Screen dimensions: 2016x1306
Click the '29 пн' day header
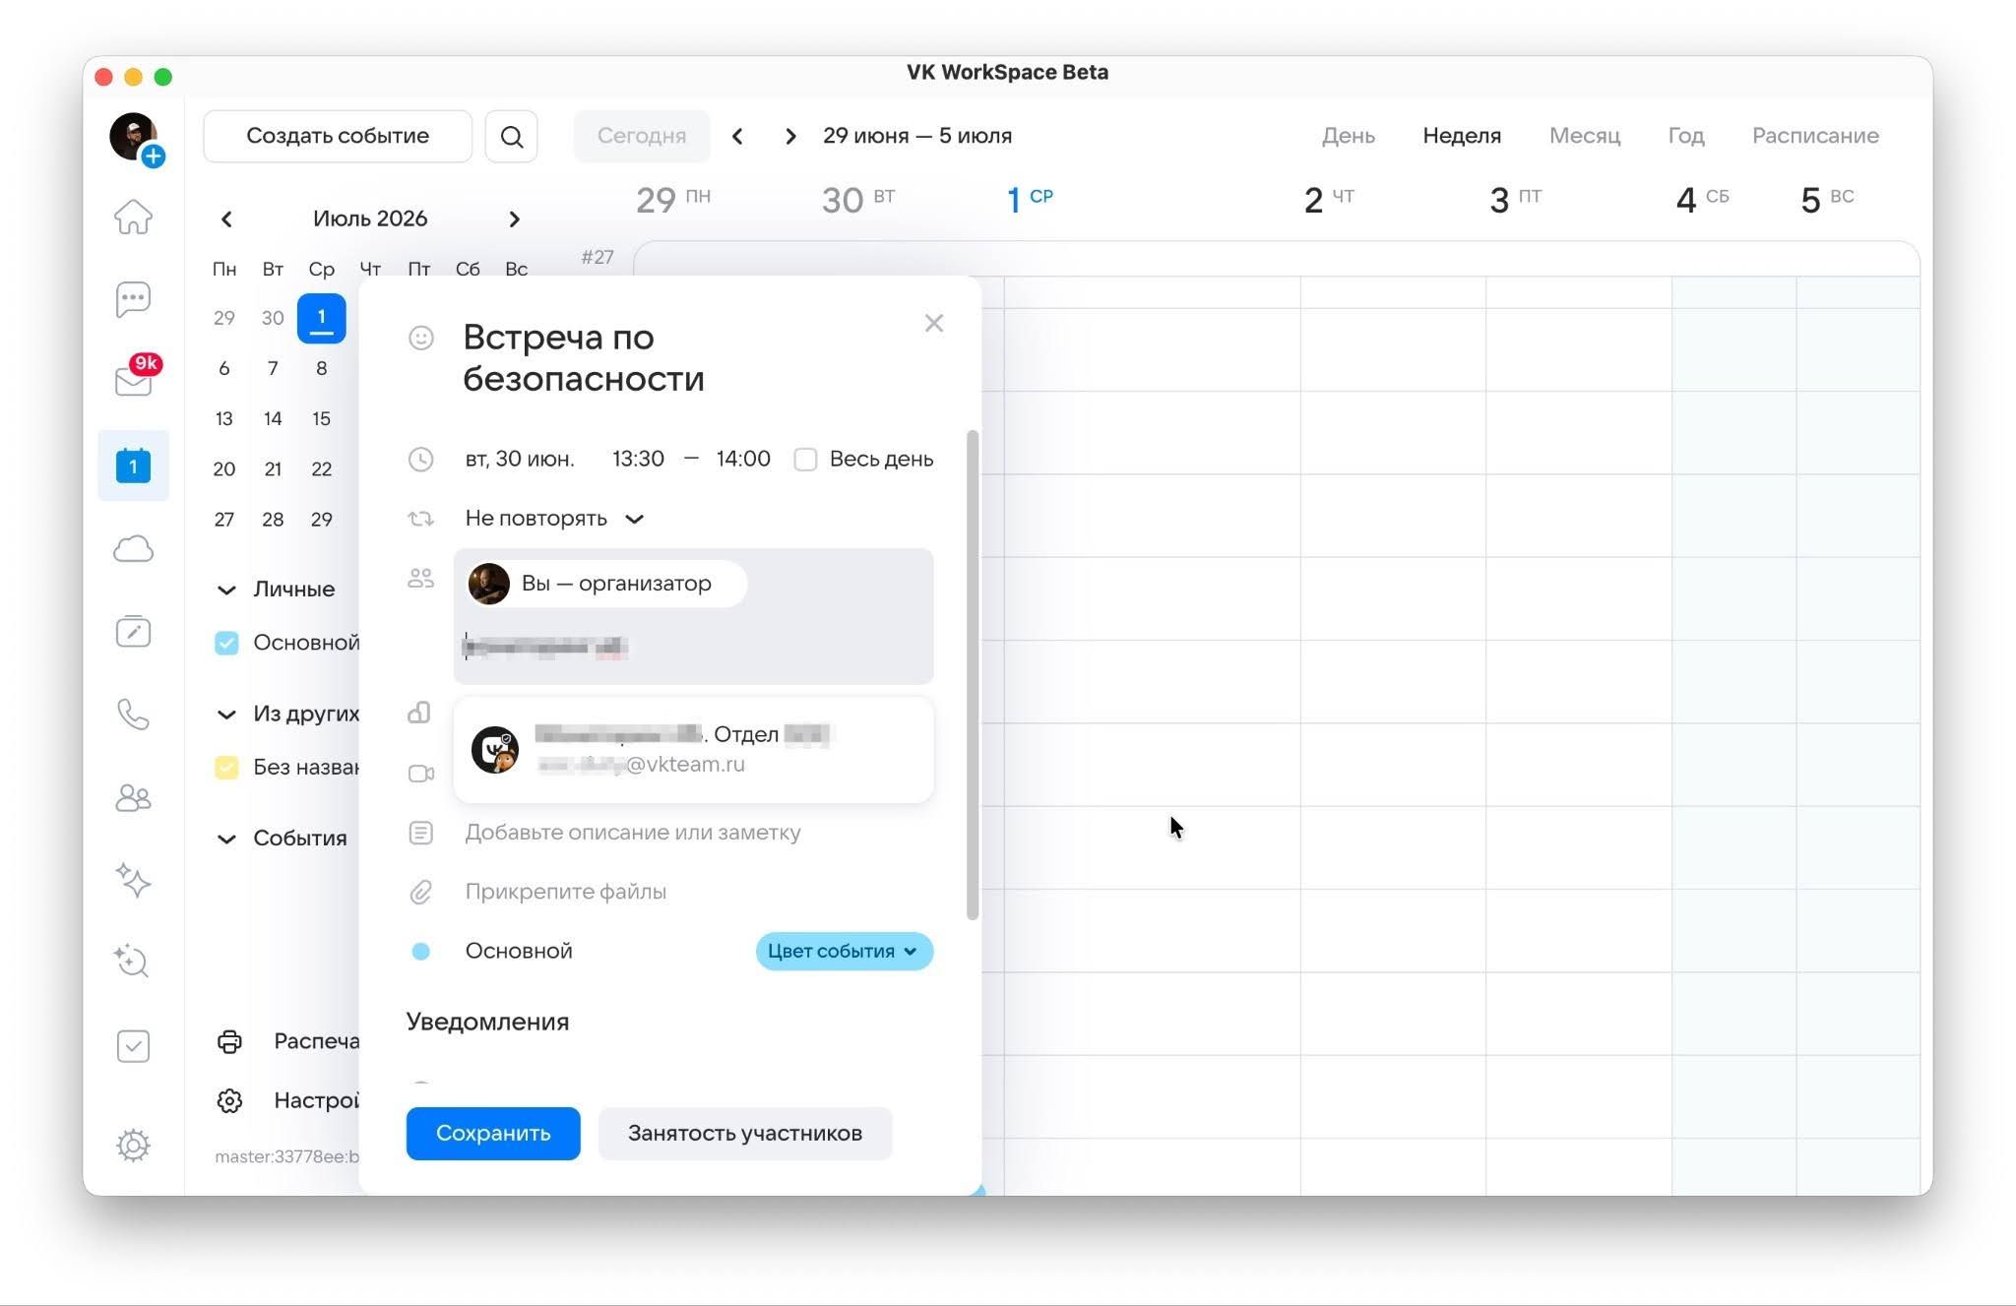click(x=673, y=200)
